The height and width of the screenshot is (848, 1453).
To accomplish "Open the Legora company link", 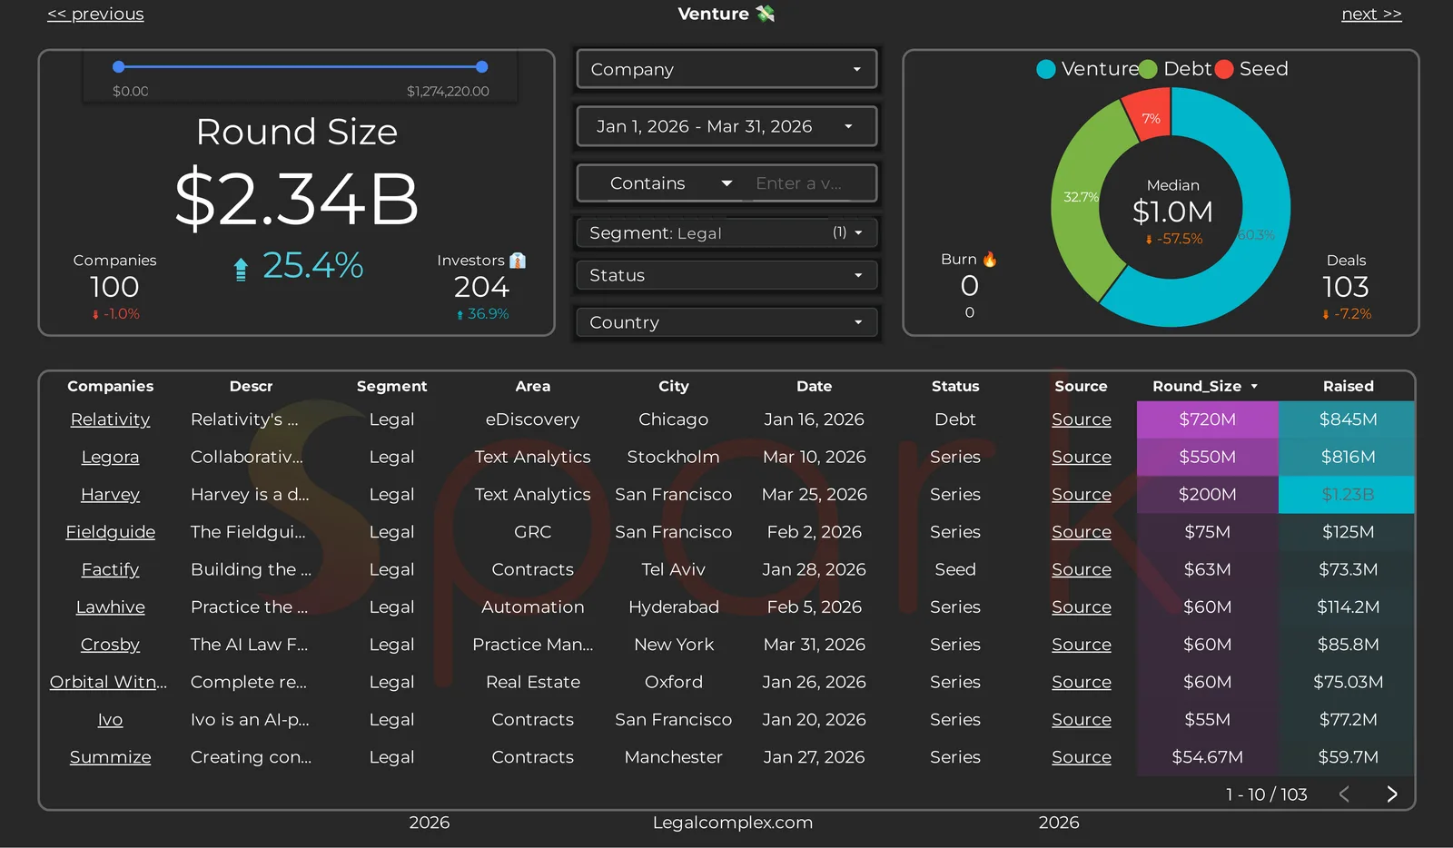I will point(110,457).
